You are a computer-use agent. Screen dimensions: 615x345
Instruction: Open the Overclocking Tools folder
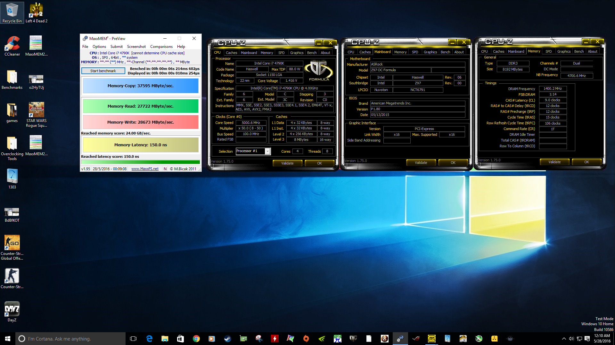[12, 148]
